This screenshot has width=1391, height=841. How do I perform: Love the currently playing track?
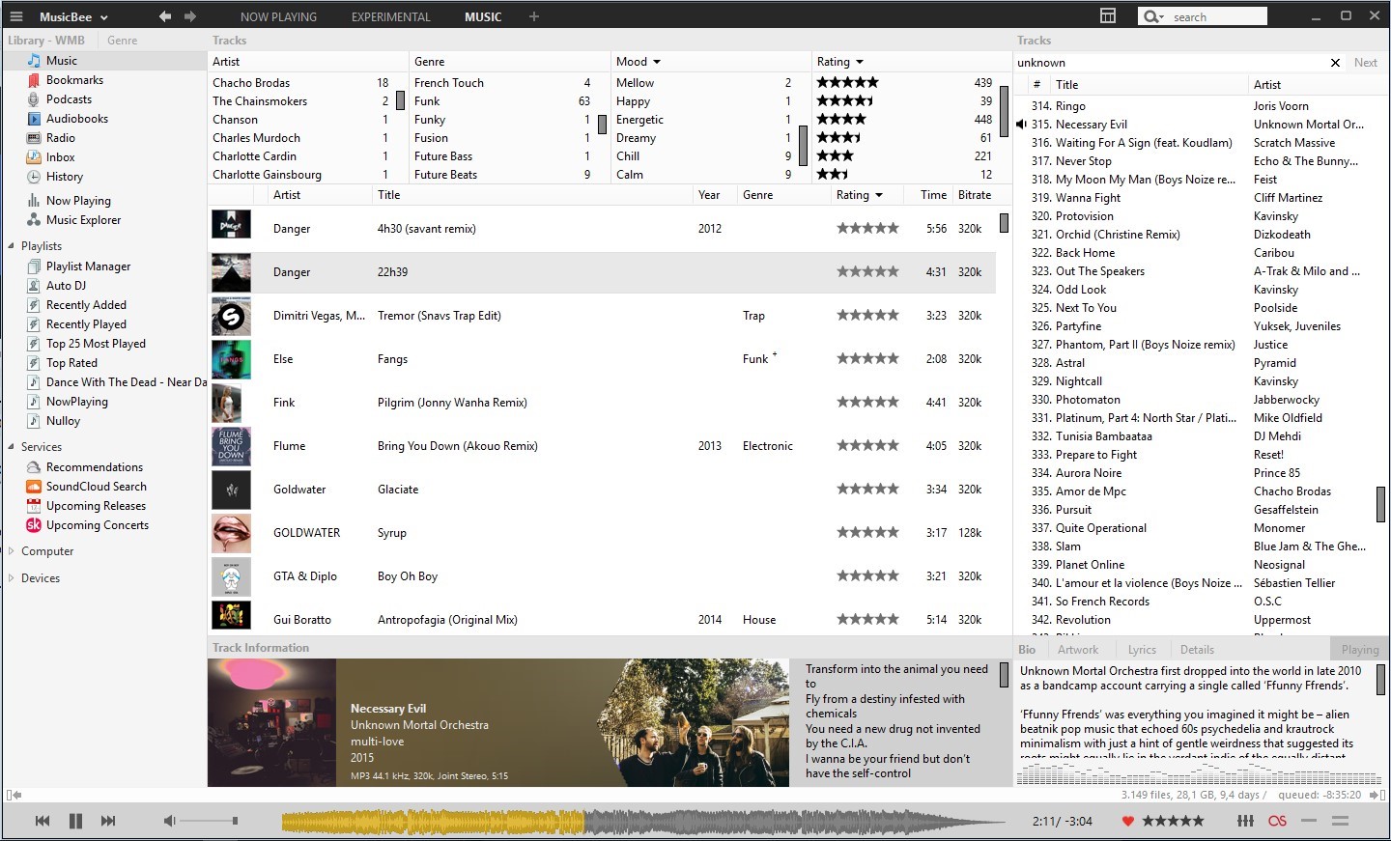(1126, 821)
